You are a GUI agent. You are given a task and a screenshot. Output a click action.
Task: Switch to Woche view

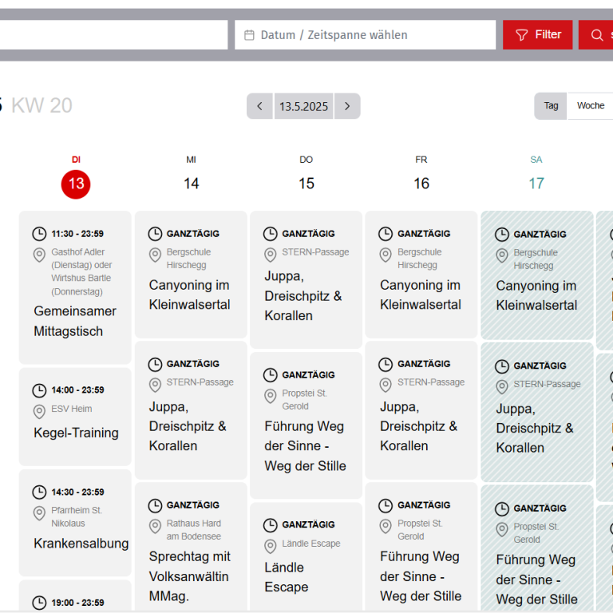click(591, 106)
